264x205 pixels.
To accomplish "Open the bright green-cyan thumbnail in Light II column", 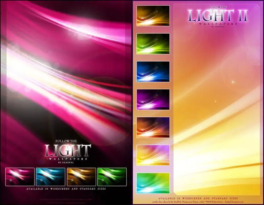I will click(x=153, y=183).
